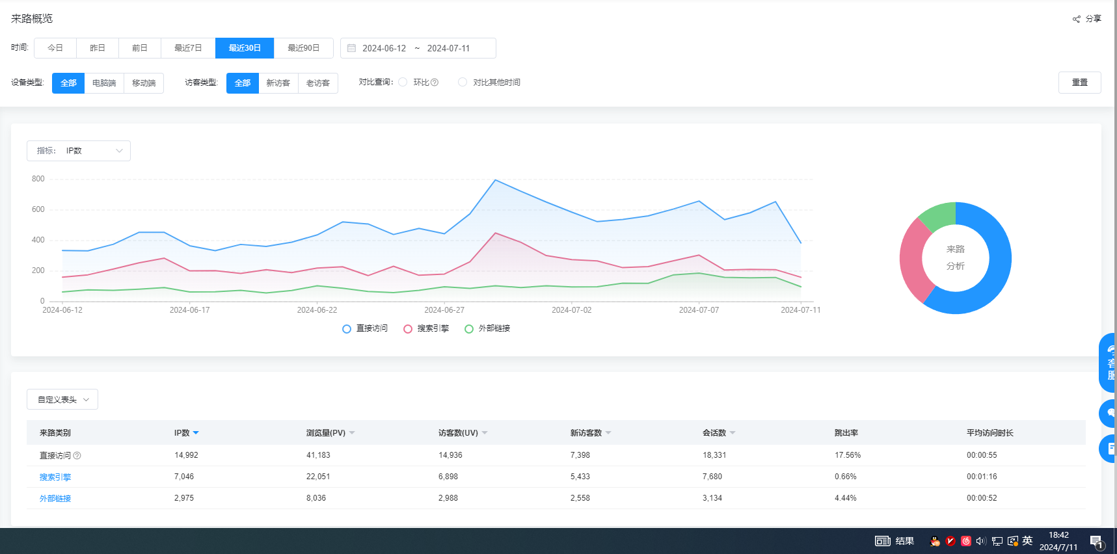
Task: Click the 跳出率 column header
Action: pos(846,433)
